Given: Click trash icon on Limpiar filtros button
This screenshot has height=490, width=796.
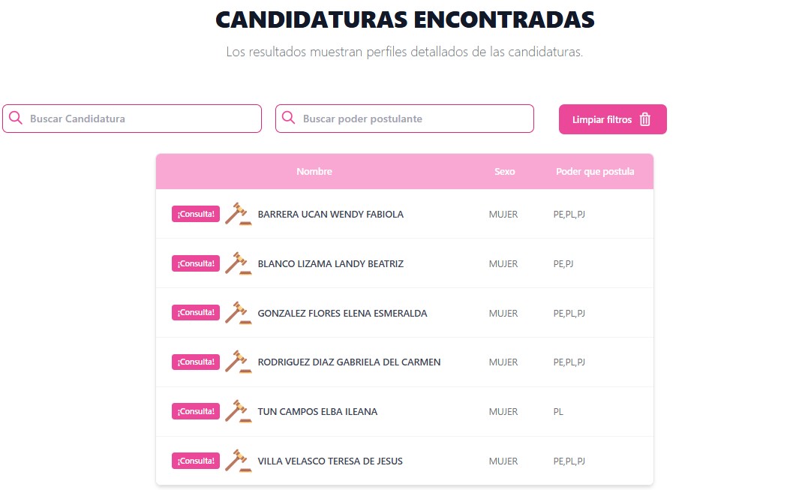Looking at the screenshot, I should 645,119.
